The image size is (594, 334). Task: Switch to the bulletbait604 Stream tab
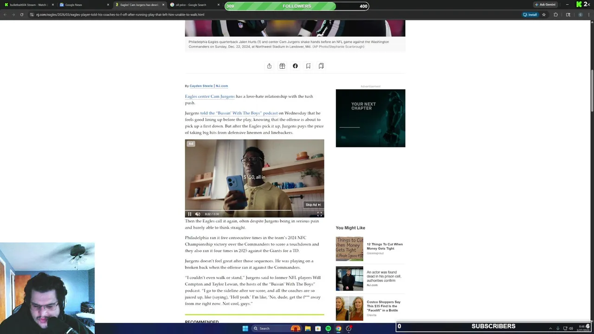[28, 5]
